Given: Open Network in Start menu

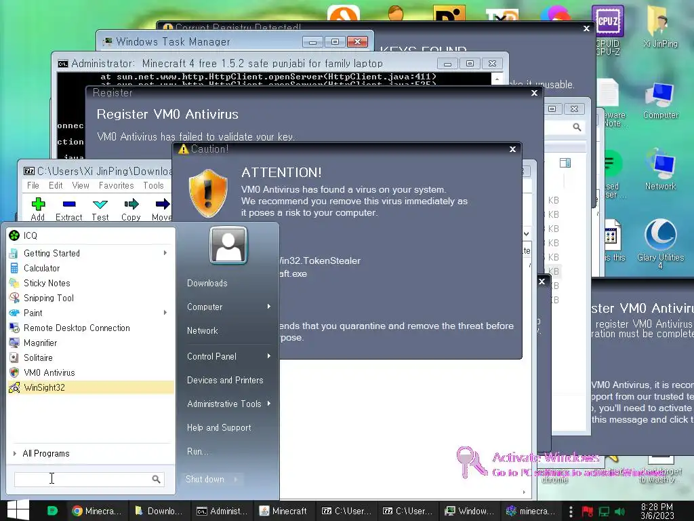Looking at the screenshot, I should point(202,330).
